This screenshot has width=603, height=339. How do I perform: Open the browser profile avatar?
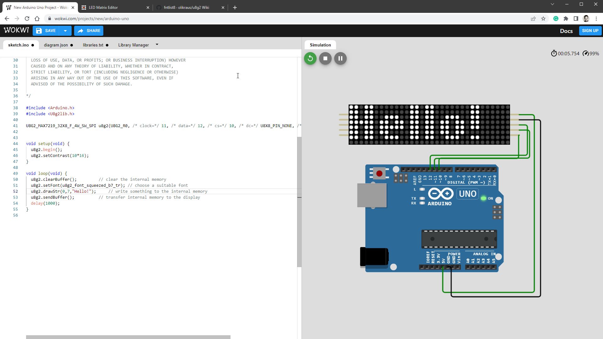[x=586, y=19]
